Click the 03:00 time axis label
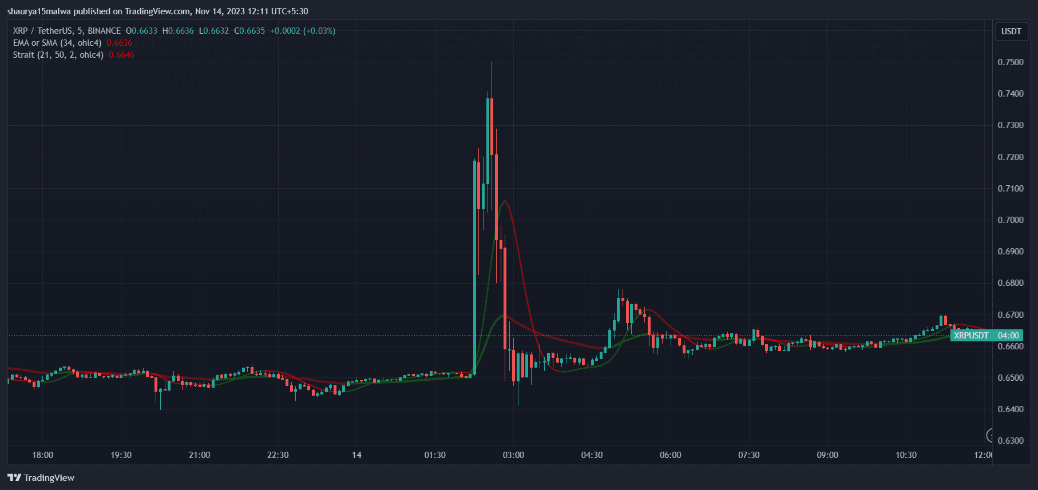1038x490 pixels. pyautogui.click(x=513, y=455)
